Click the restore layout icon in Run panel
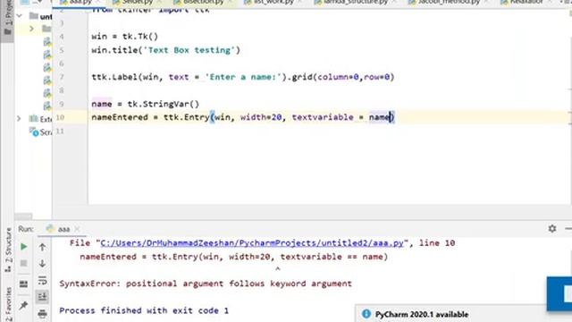Viewport: 572px width, 322px height. 23,284
